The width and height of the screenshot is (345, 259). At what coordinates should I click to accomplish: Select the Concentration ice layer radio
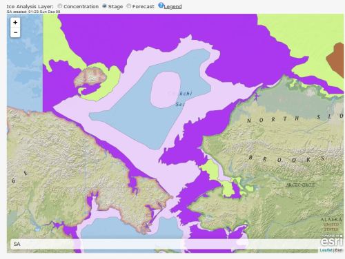(60, 6)
